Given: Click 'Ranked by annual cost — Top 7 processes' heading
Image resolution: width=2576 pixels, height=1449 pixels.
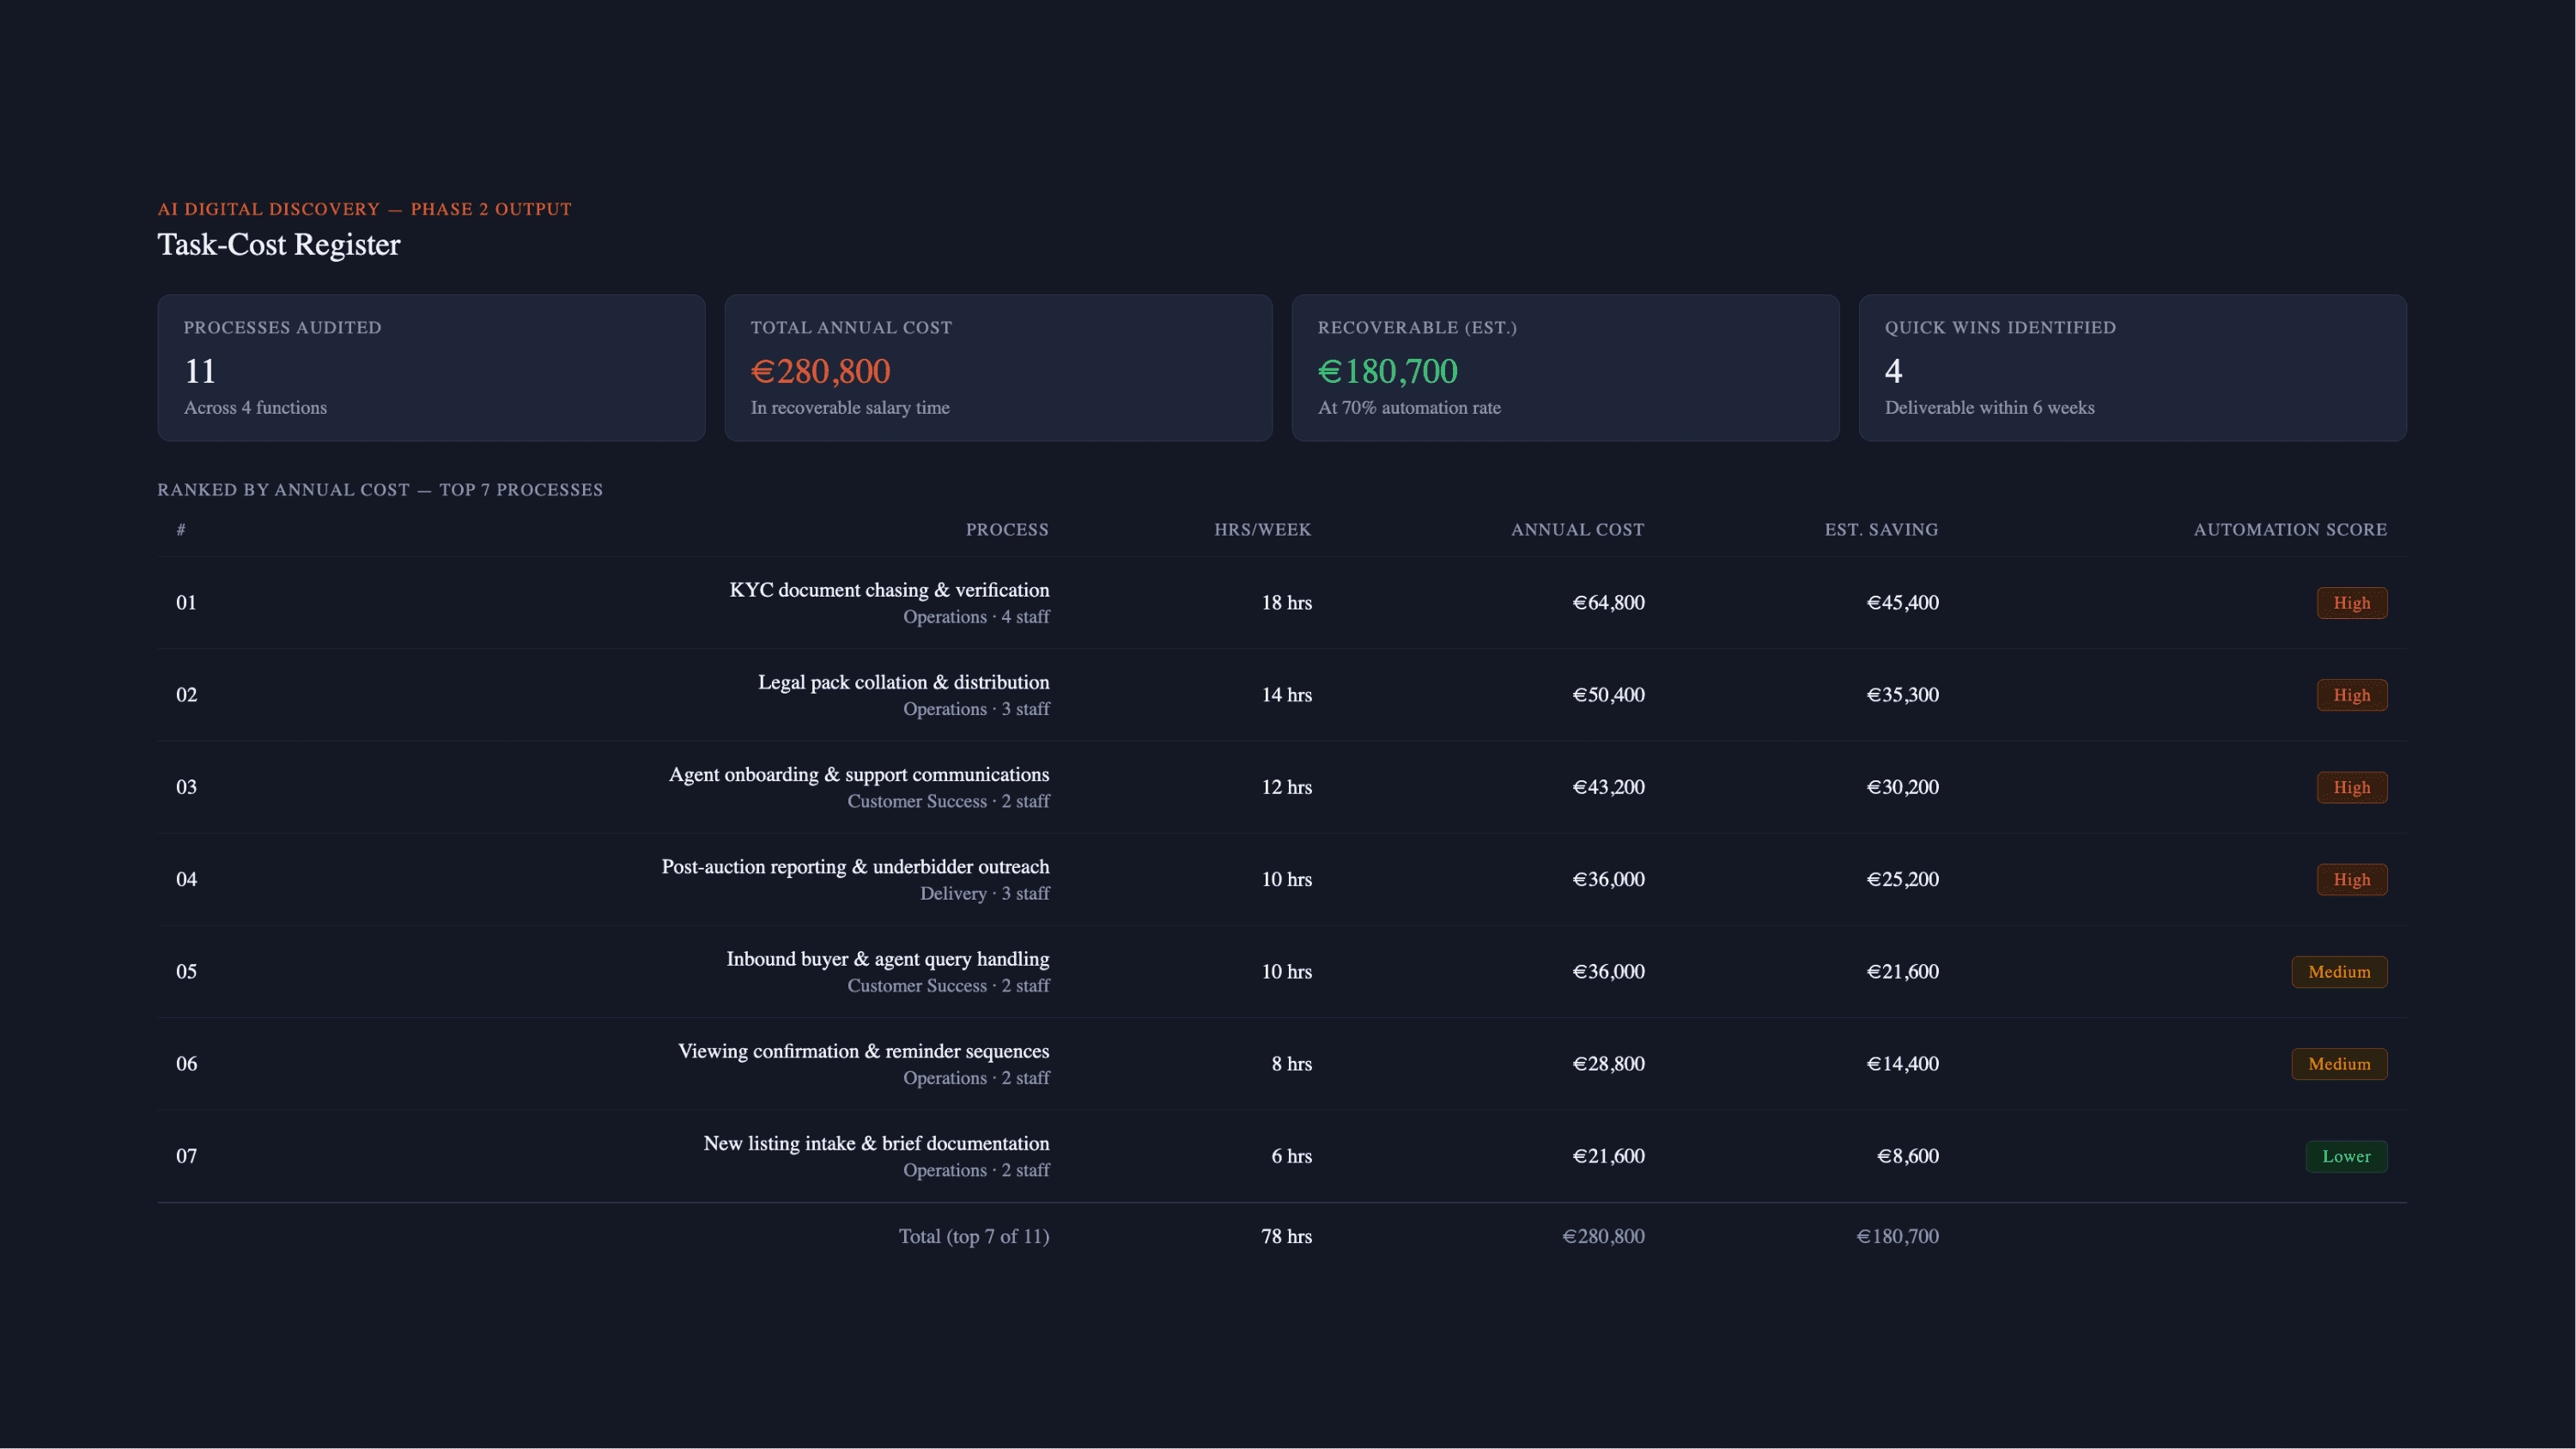Looking at the screenshot, I should (x=380, y=489).
